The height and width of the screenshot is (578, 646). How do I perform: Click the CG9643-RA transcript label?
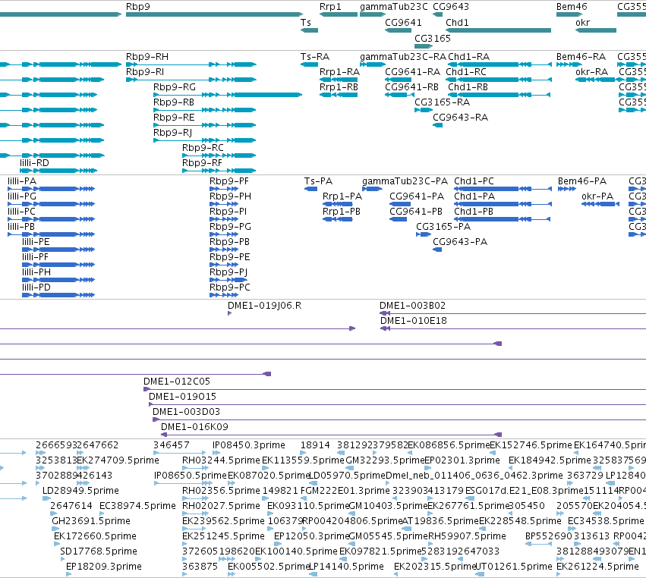(460, 118)
